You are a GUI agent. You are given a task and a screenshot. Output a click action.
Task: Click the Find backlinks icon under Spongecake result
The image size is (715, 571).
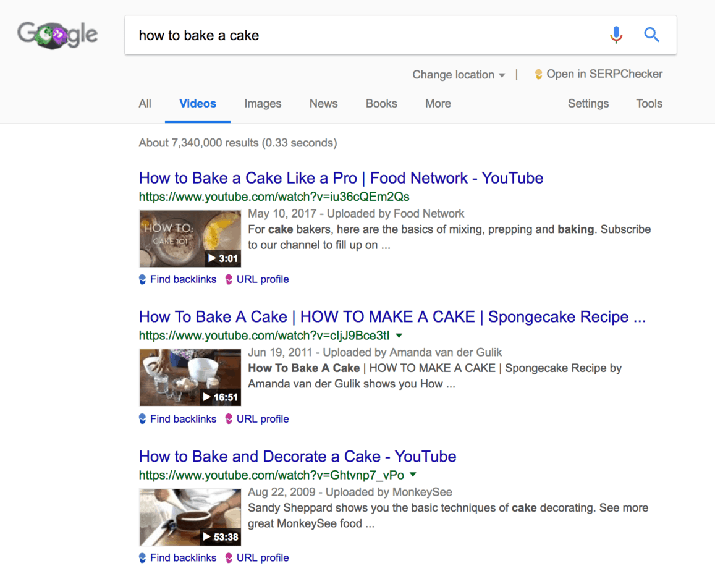tap(143, 418)
